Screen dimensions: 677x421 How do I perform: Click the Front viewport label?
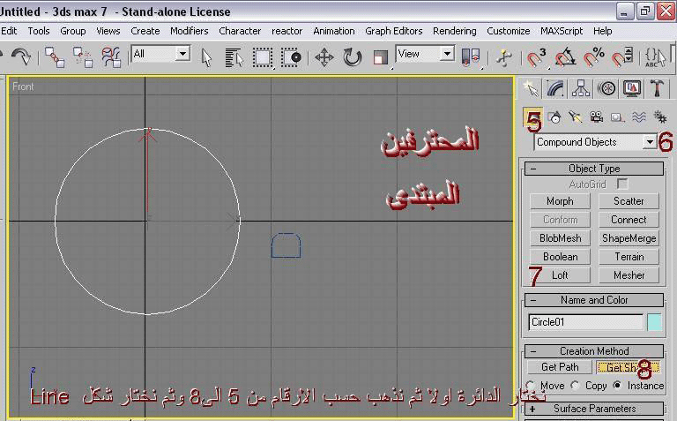[x=23, y=86]
